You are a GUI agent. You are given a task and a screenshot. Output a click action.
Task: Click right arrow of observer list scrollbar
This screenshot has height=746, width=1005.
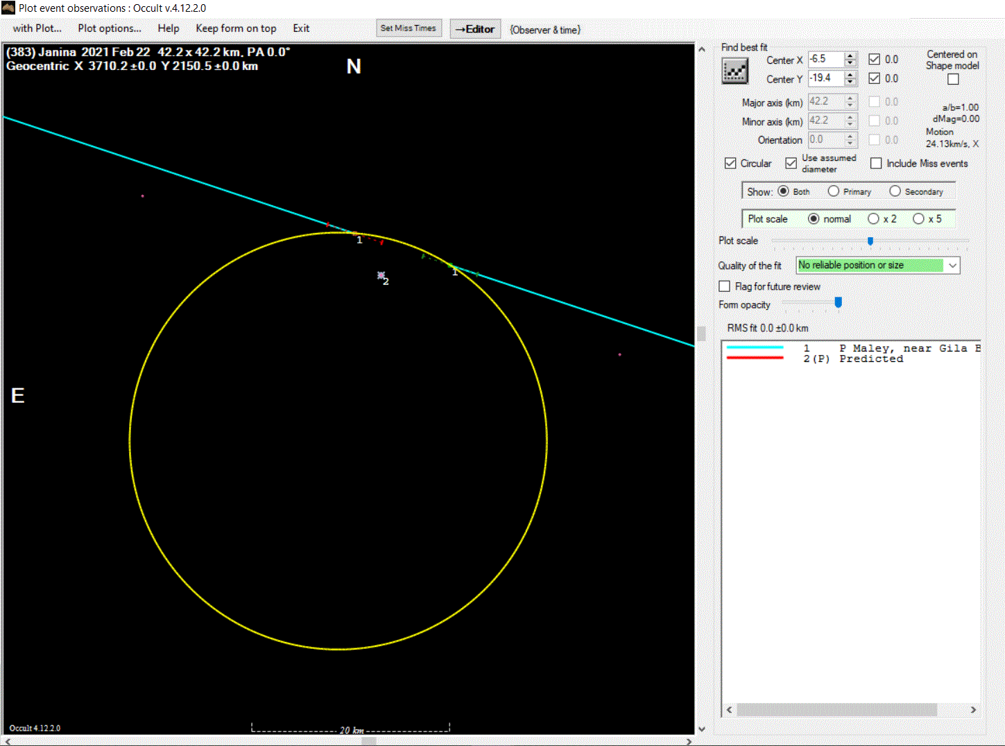click(x=973, y=710)
